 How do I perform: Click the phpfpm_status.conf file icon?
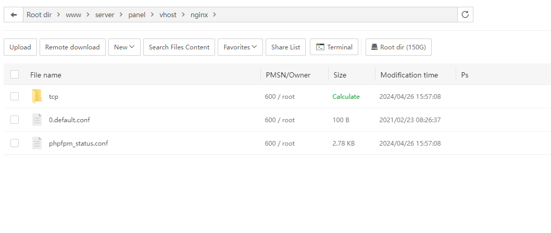click(36, 143)
